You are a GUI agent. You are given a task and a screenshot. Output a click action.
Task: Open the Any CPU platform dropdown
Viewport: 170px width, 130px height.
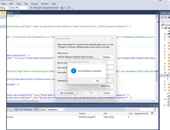click(x=27, y=8)
